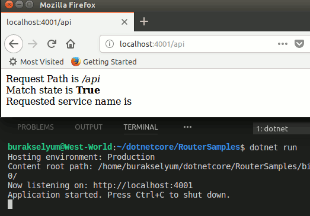Click 'Application started. Press Ctrl+C' terminal line
310x216 pixels.
[x=119, y=195]
